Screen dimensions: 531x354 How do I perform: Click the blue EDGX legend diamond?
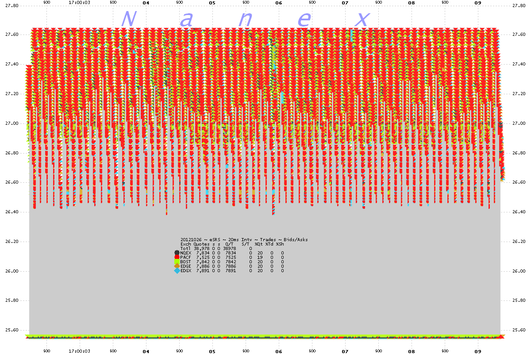pyautogui.click(x=177, y=270)
